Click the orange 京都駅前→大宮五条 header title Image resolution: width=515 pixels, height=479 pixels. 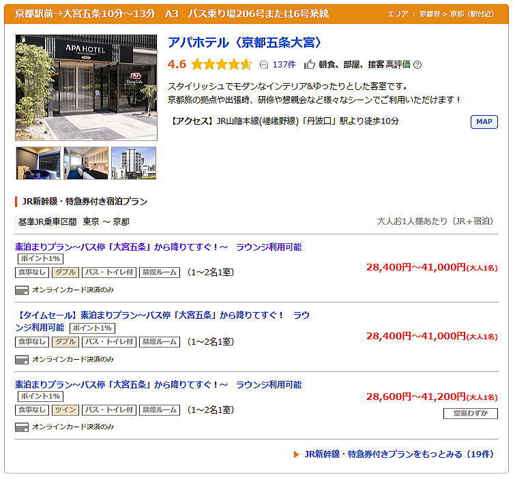[171, 14]
